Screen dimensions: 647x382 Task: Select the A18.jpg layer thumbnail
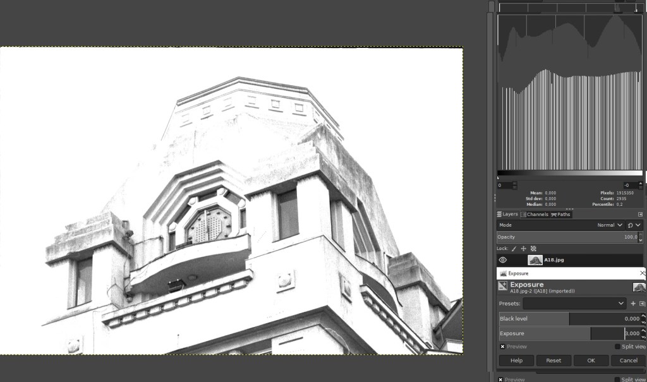pyautogui.click(x=535, y=260)
